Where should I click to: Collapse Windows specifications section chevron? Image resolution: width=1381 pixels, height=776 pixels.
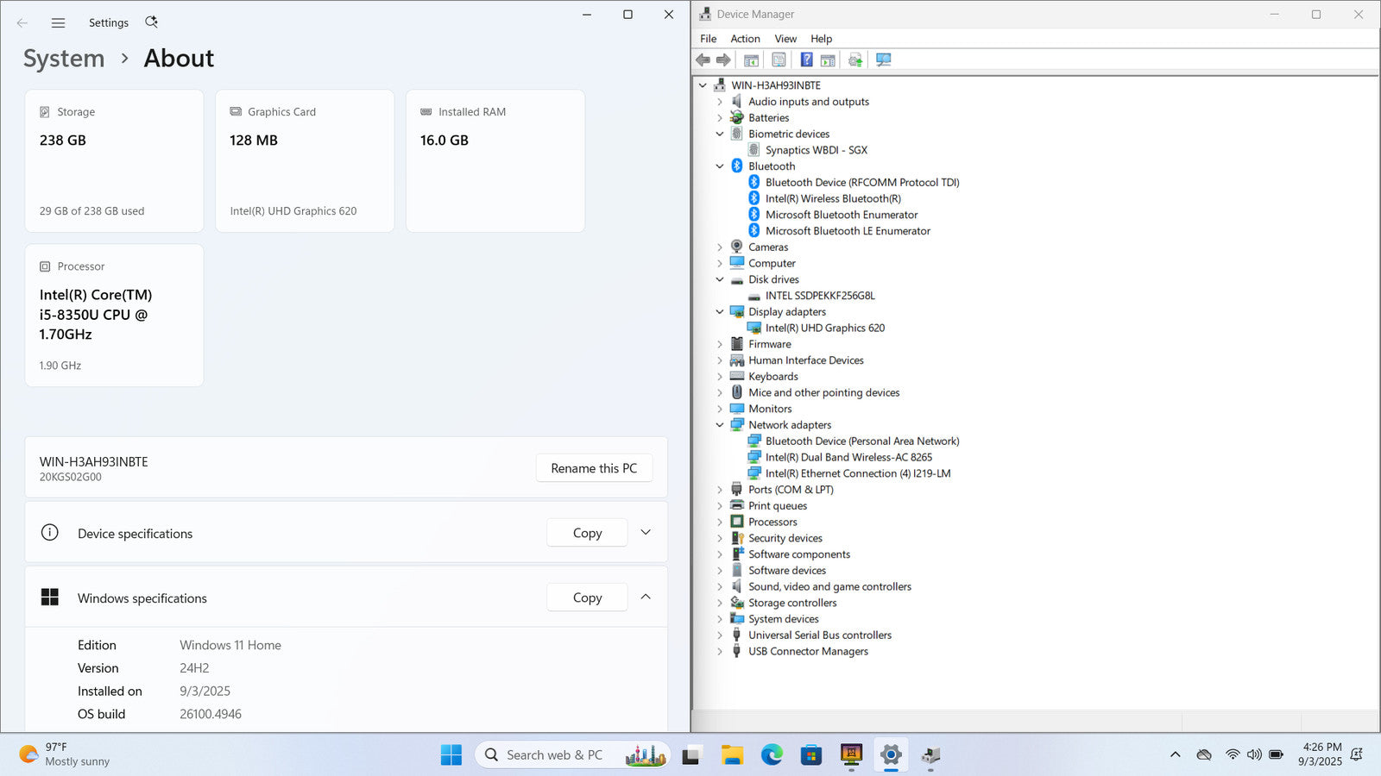click(646, 597)
